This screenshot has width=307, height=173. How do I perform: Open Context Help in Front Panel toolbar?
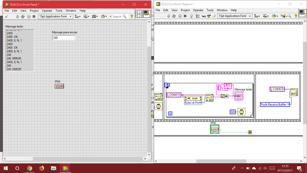coord(132,16)
